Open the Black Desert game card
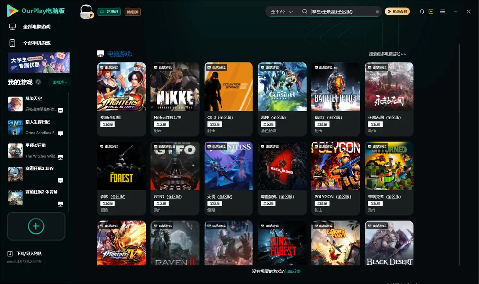Image resolution: width=479 pixels, height=284 pixels. click(x=389, y=243)
